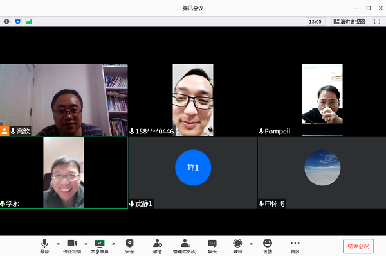Toggle the fullscreen icon
Image resolution: width=386 pixels, height=256 pixels.
(x=377, y=22)
